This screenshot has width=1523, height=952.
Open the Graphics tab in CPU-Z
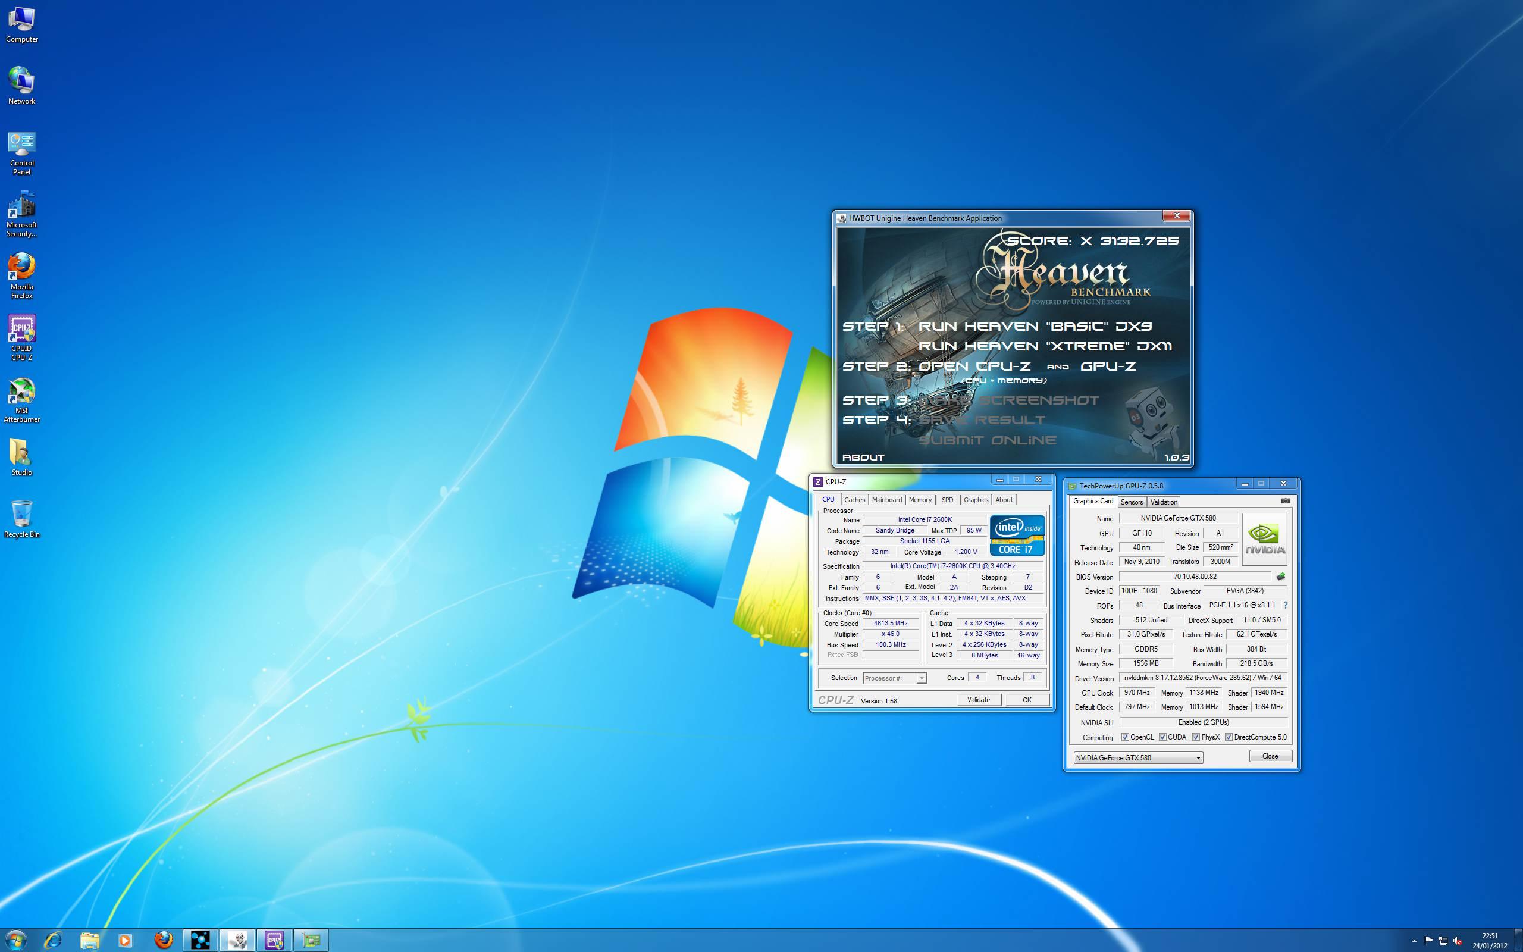coord(976,499)
